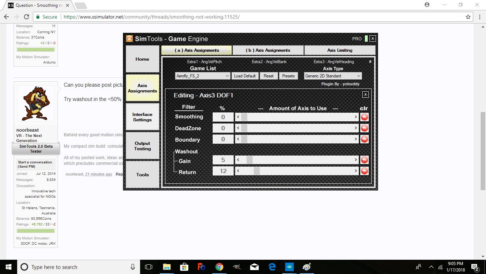The width and height of the screenshot is (486, 274).
Task: Start a conversation with noorbeast
Action: tap(35, 164)
